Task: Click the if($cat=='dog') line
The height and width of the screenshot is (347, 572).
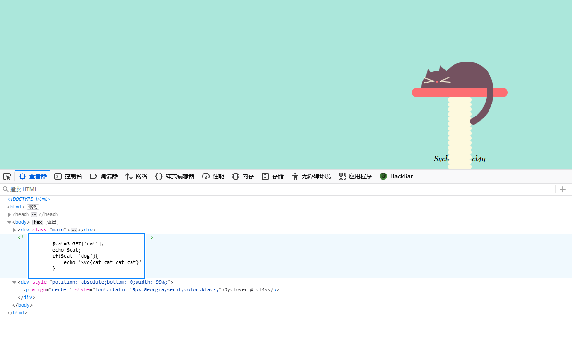Action: pos(75,256)
